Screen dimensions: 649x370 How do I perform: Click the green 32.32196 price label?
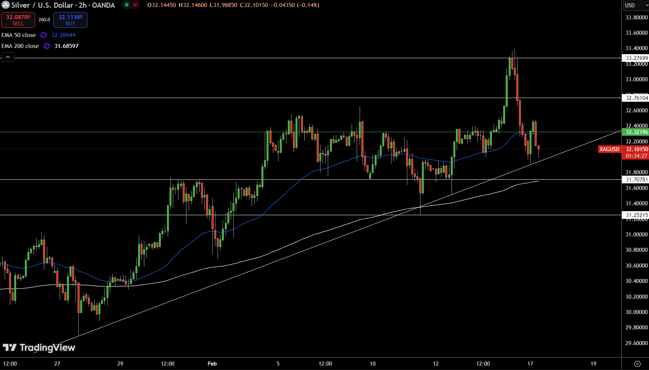pyautogui.click(x=635, y=132)
